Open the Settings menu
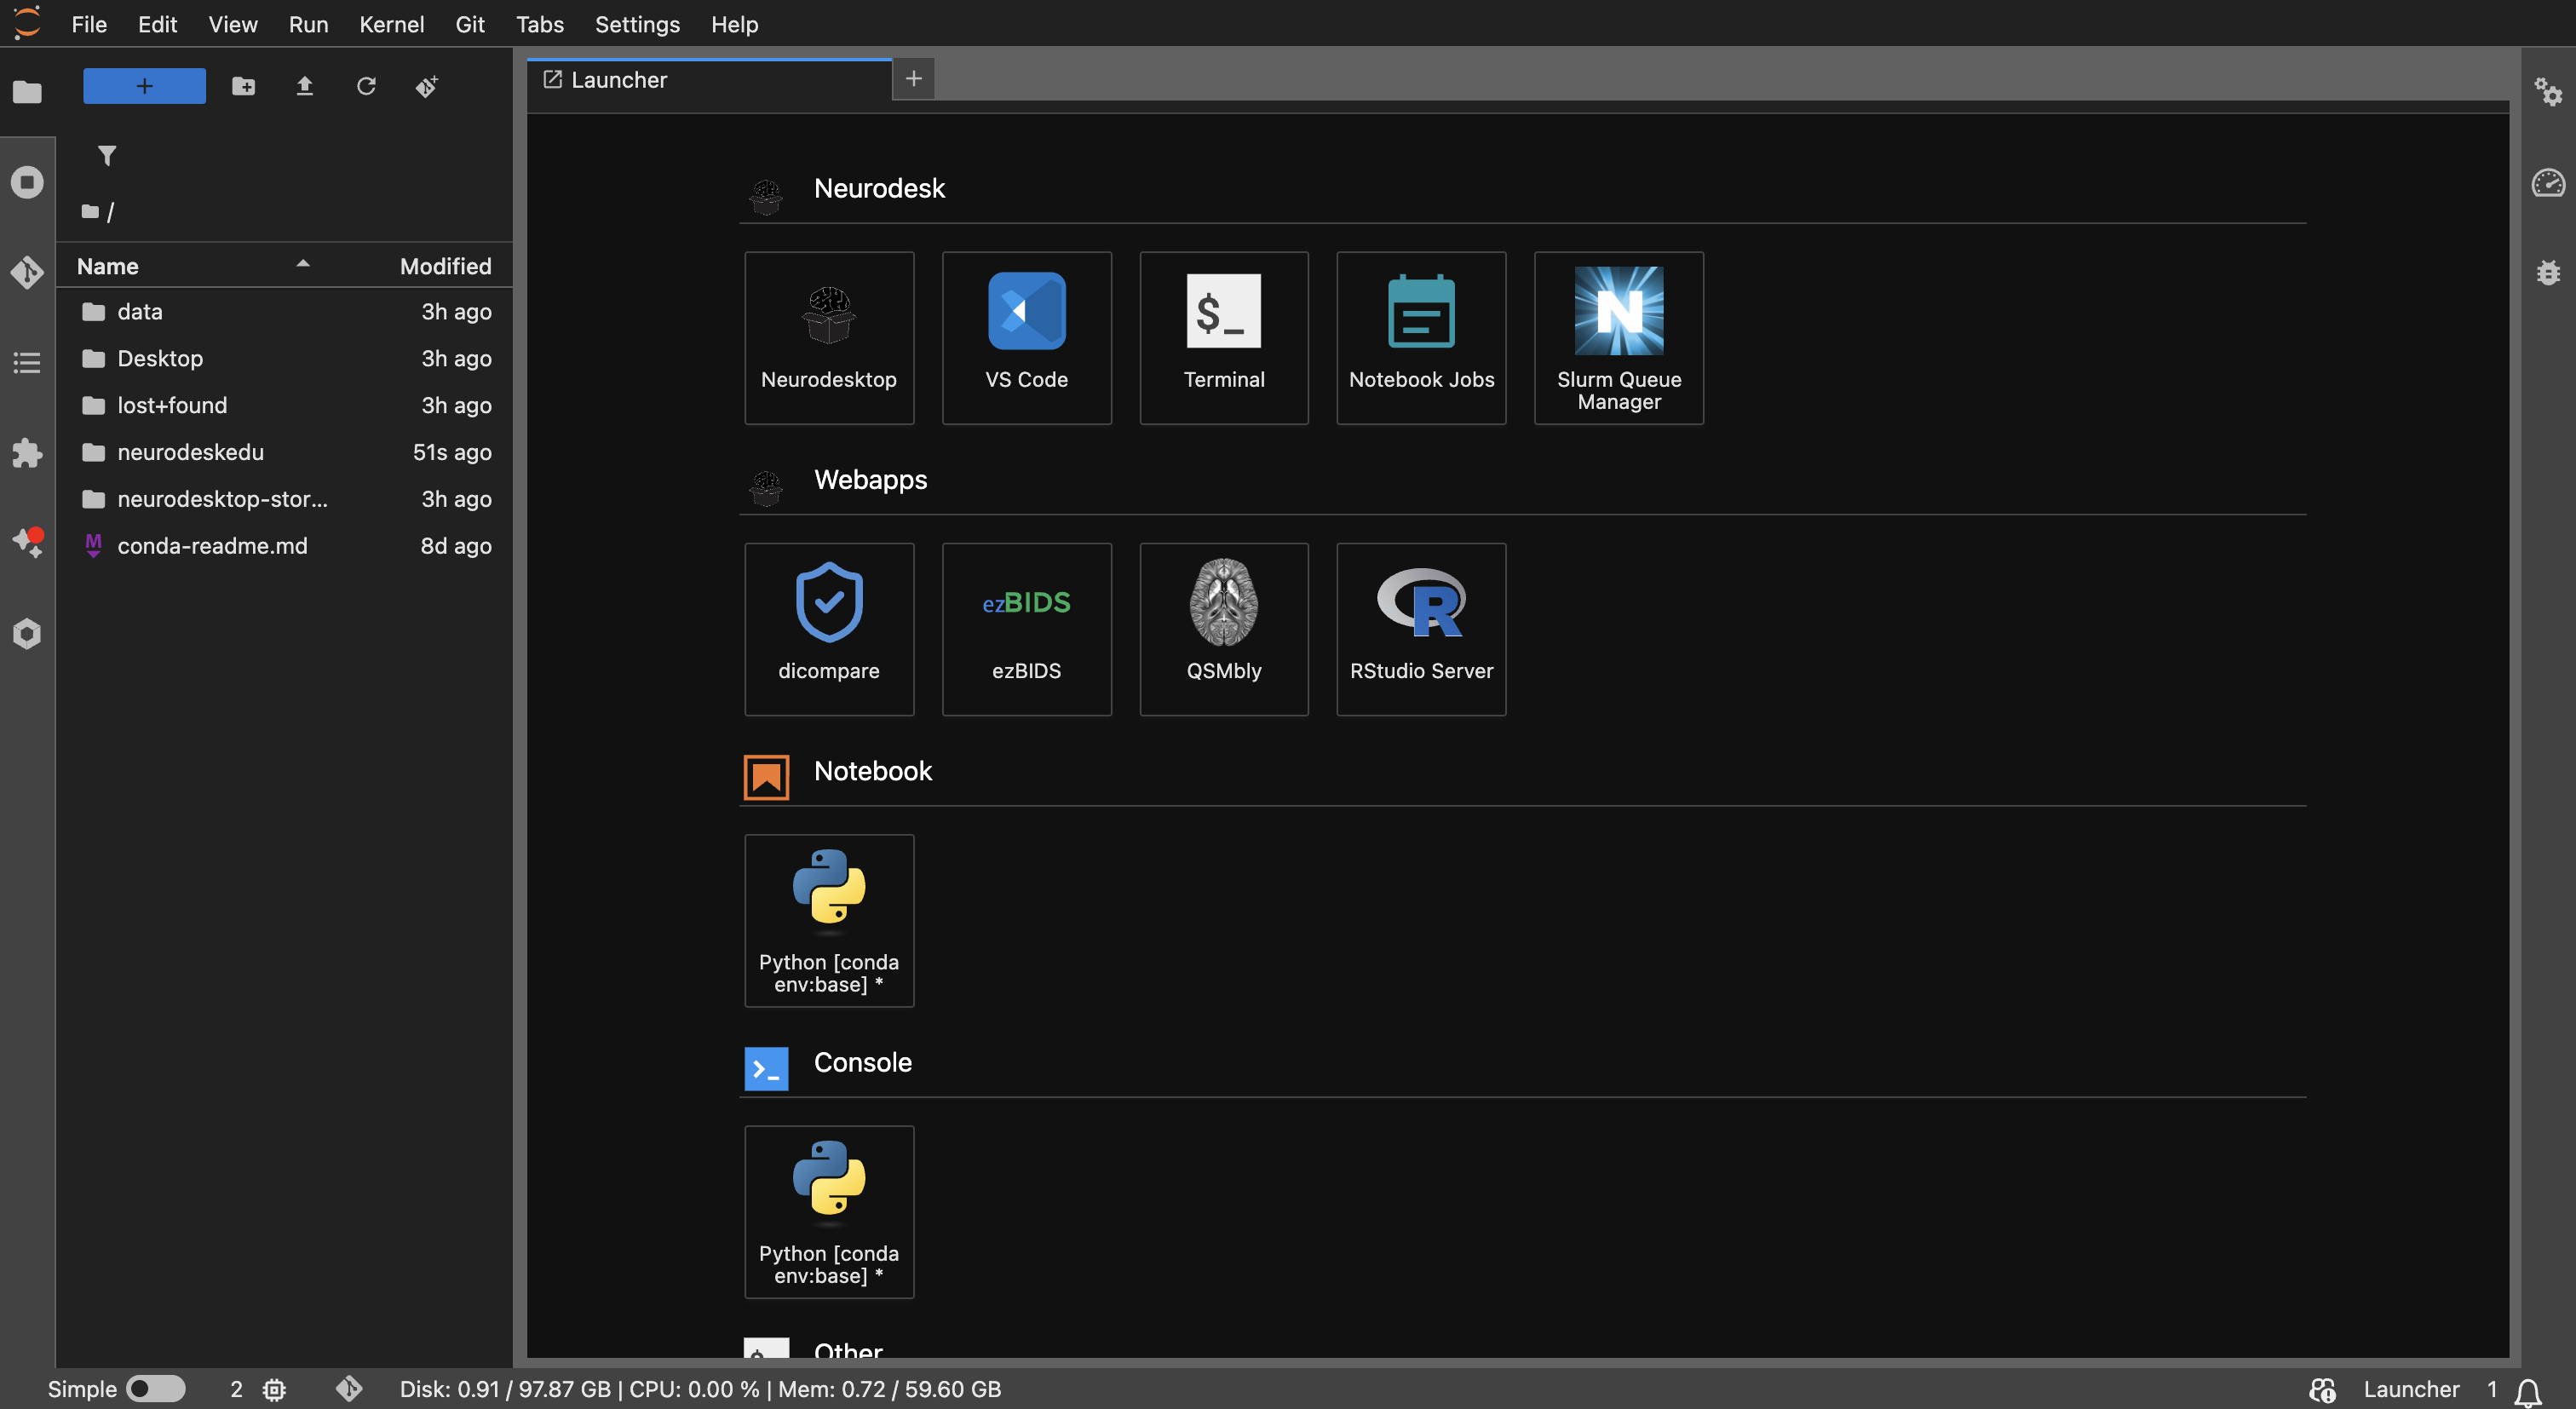The height and width of the screenshot is (1409, 2576). click(x=637, y=24)
